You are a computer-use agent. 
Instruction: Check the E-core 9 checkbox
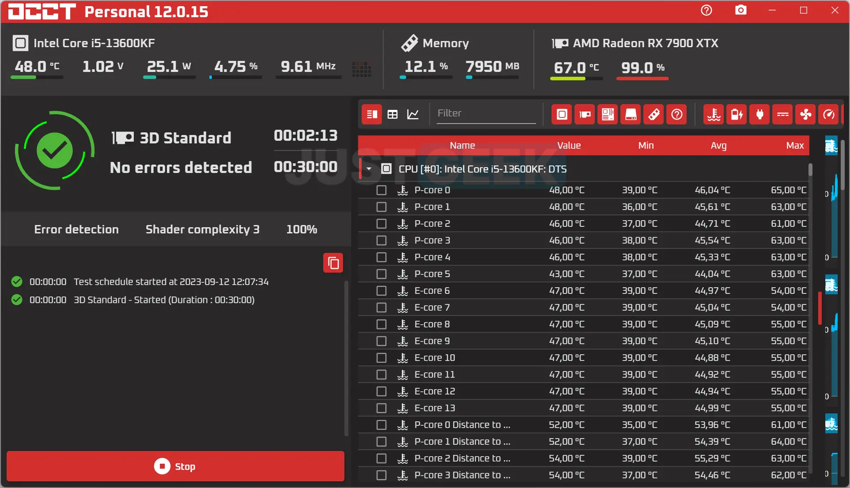point(382,341)
